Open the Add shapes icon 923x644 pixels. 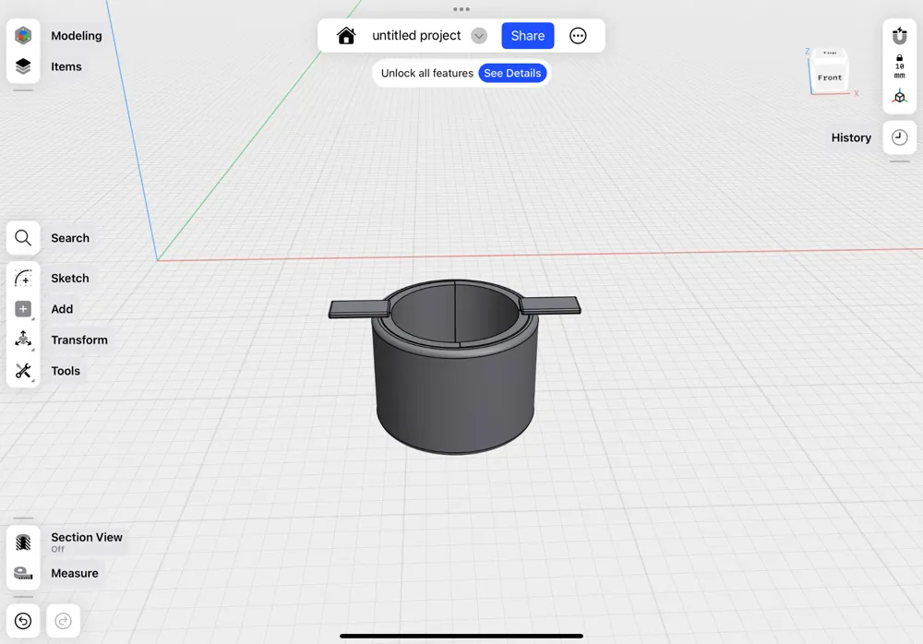coord(23,309)
